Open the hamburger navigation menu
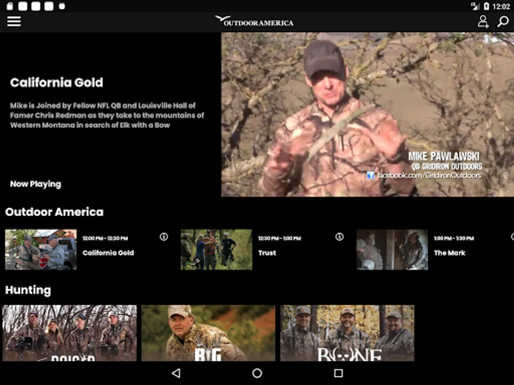The height and width of the screenshot is (385, 514). point(14,21)
